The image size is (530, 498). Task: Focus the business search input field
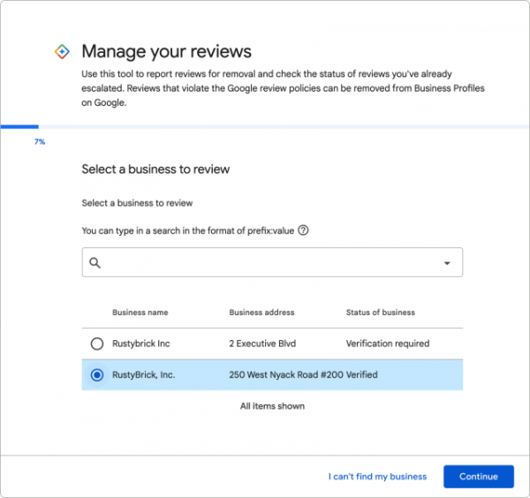[x=272, y=262]
